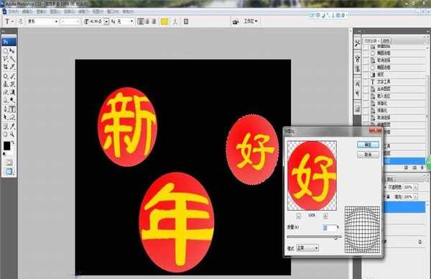Switch to the 动作 (Actions) tab
The image size is (431, 279).
click(386, 41)
